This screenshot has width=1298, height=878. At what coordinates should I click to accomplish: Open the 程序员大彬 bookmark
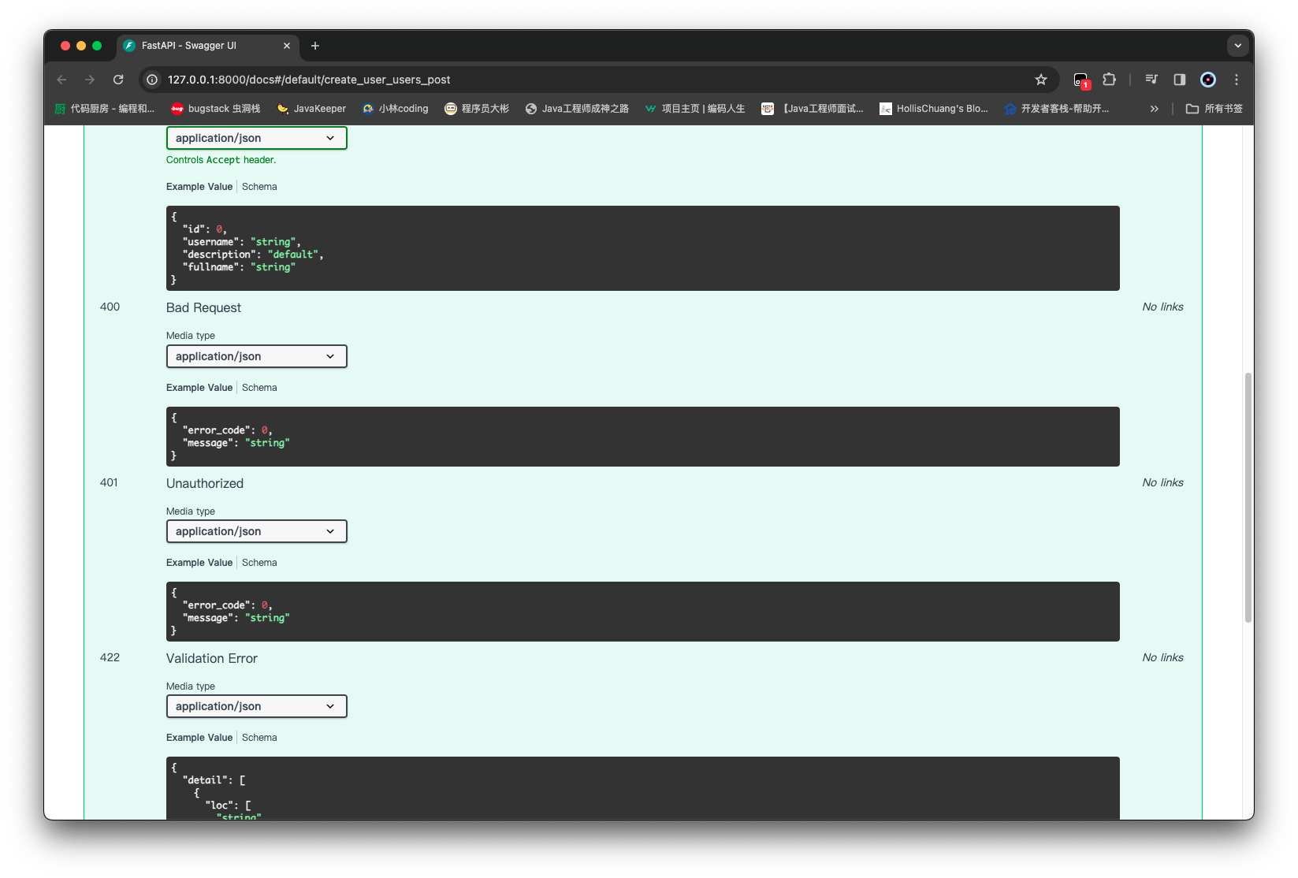click(477, 109)
